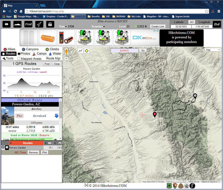The image size is (223, 190).
Task: Bookmark page with the star icon
Action: [x=207, y=11]
